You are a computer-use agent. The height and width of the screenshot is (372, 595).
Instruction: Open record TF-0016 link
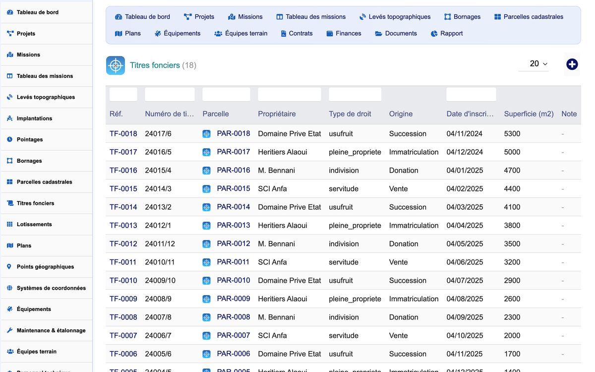[x=123, y=171]
